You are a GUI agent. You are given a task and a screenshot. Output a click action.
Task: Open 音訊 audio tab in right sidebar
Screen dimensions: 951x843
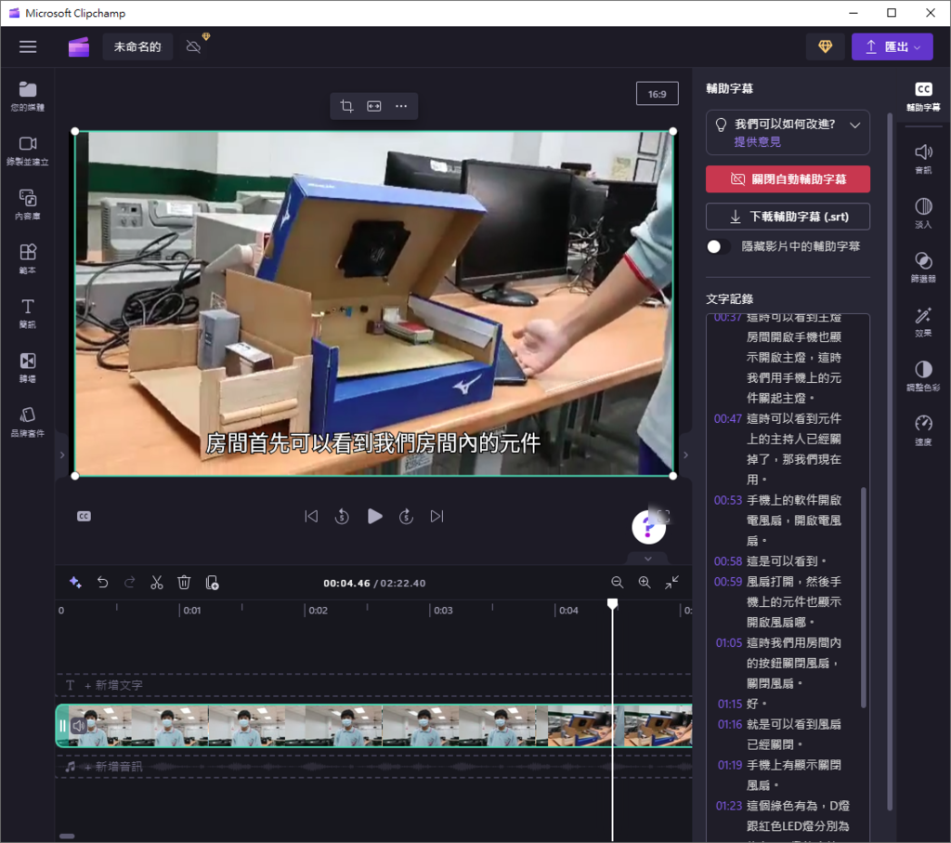(x=923, y=159)
